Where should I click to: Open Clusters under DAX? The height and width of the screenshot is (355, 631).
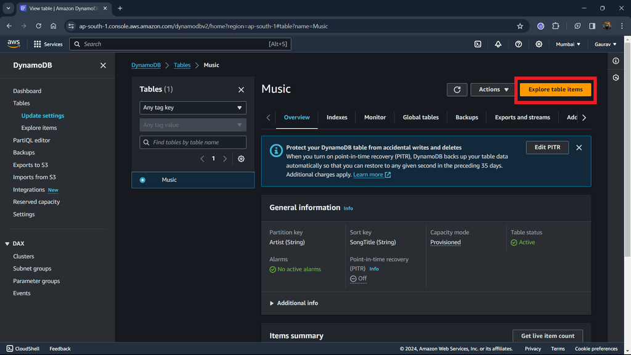click(23, 256)
